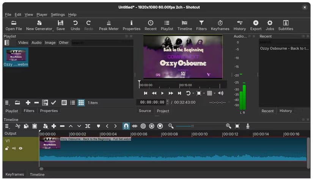The height and width of the screenshot is (181, 313).
Task: Create a timeline marker
Action: (x=98, y=126)
